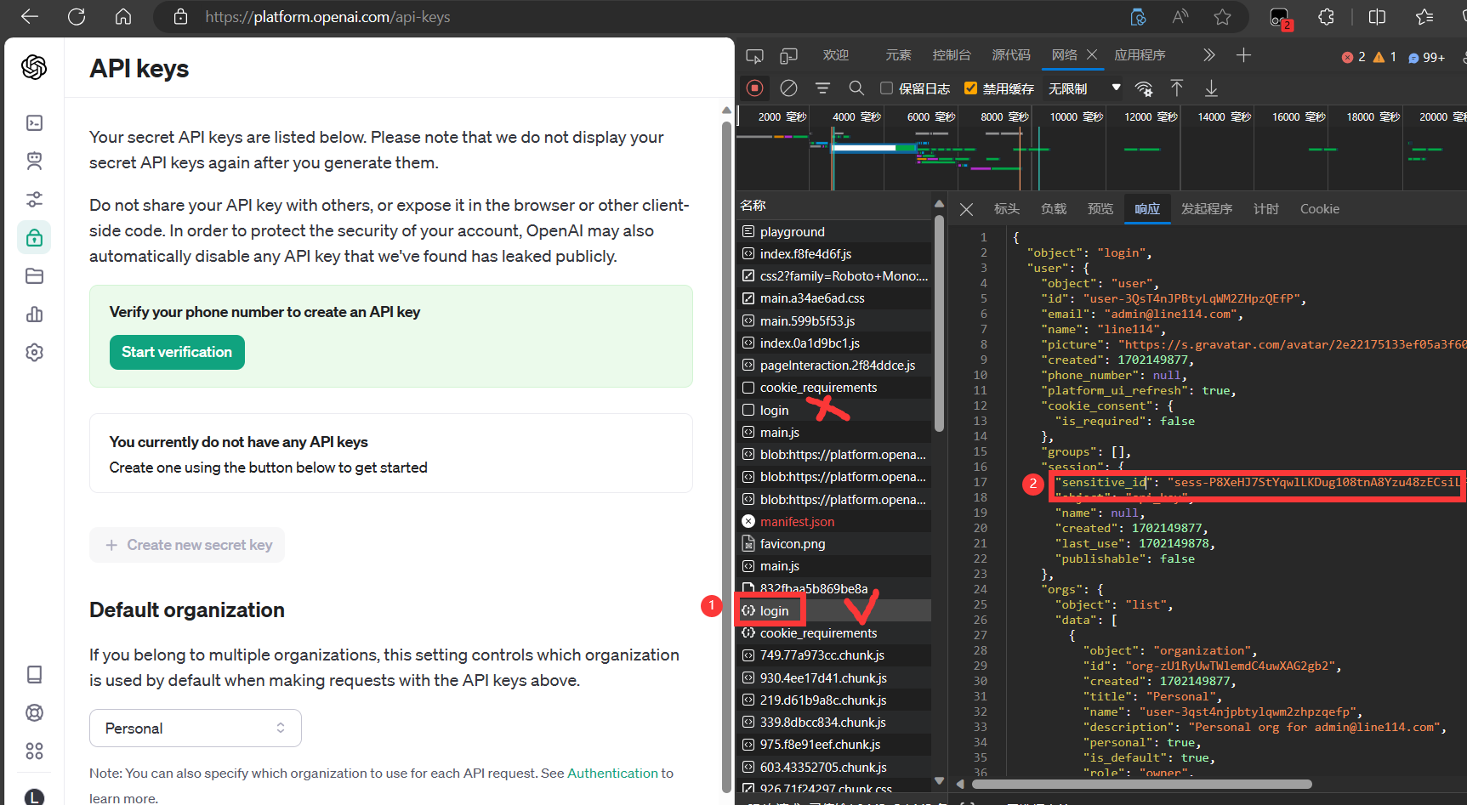Add new DevTools tab plus icon

1243,55
